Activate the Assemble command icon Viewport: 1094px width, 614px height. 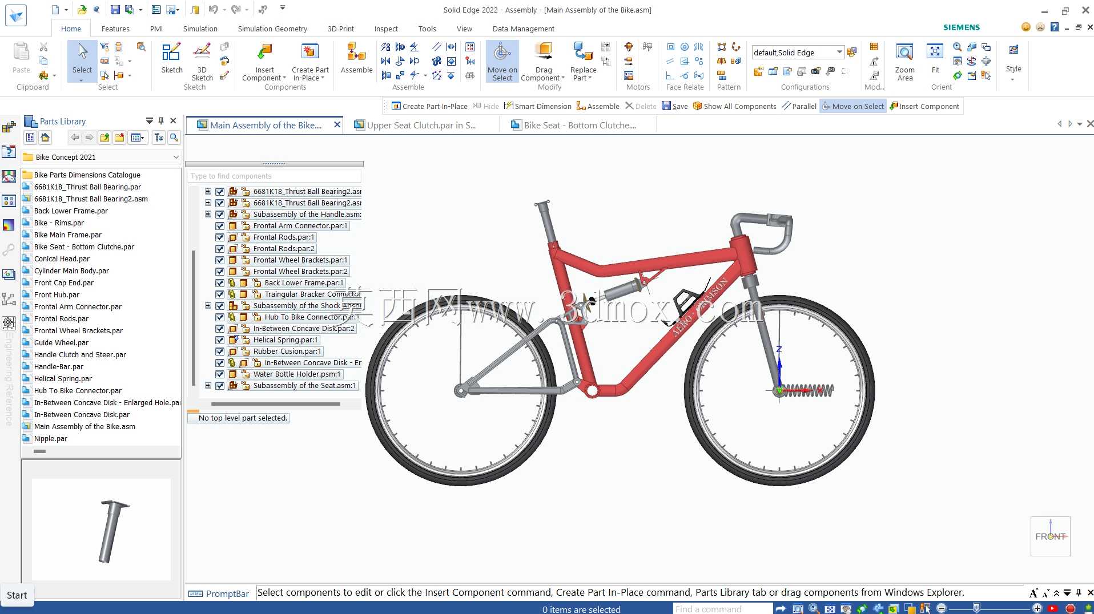pyautogui.click(x=356, y=58)
